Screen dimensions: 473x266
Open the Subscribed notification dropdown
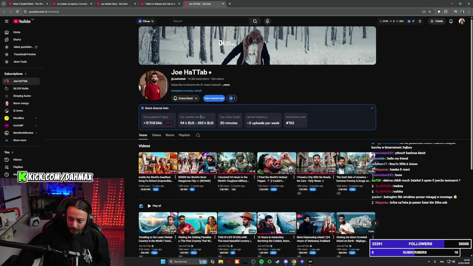coord(186,98)
